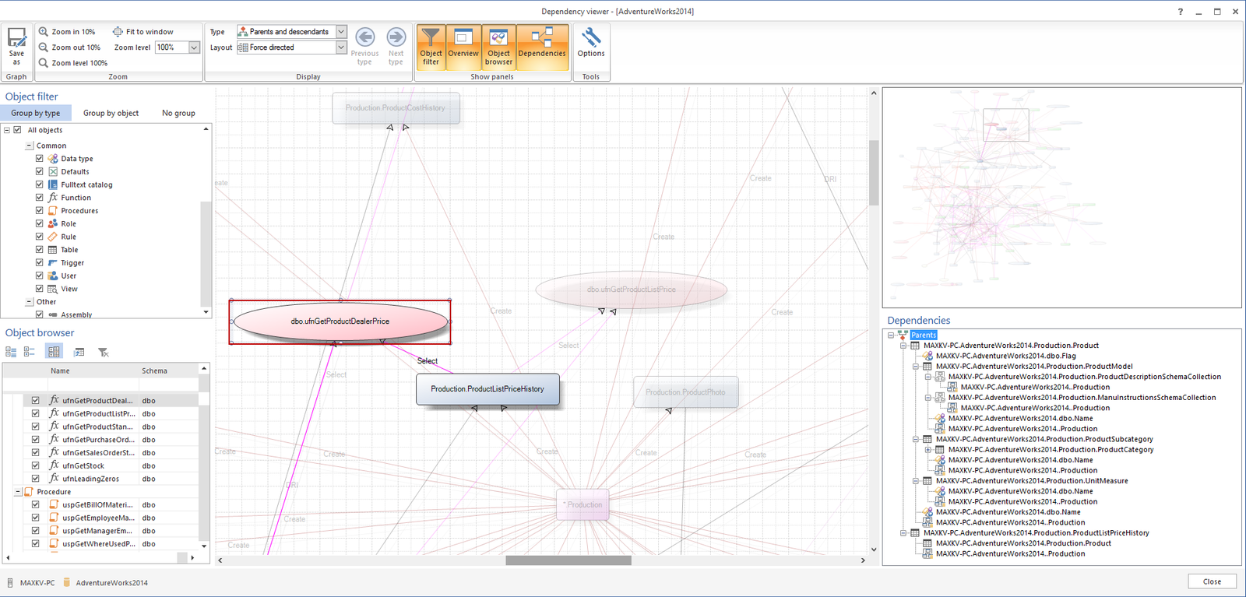Toggle the Function filter checkbox
Image resolution: width=1246 pixels, height=597 pixels.
pyautogui.click(x=40, y=198)
